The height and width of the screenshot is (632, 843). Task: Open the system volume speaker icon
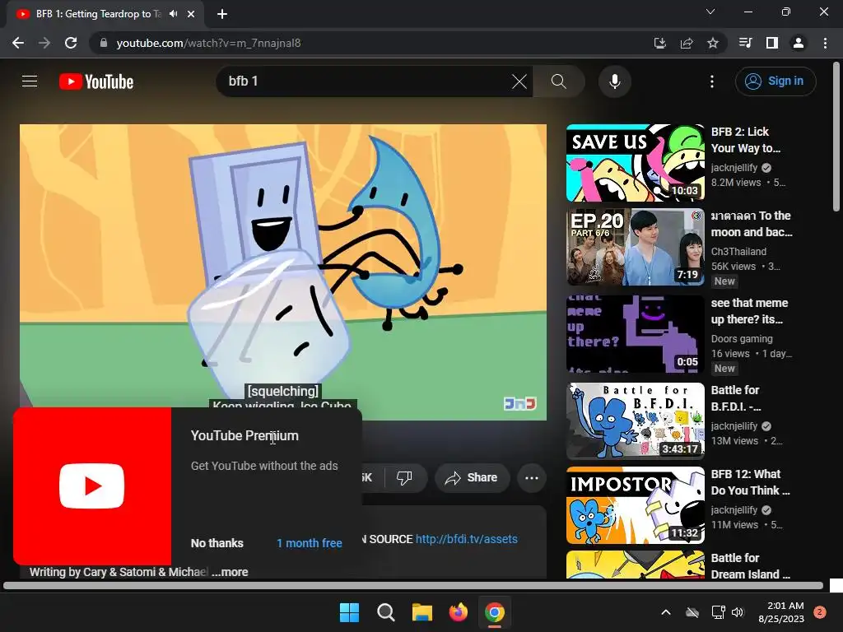tap(738, 612)
